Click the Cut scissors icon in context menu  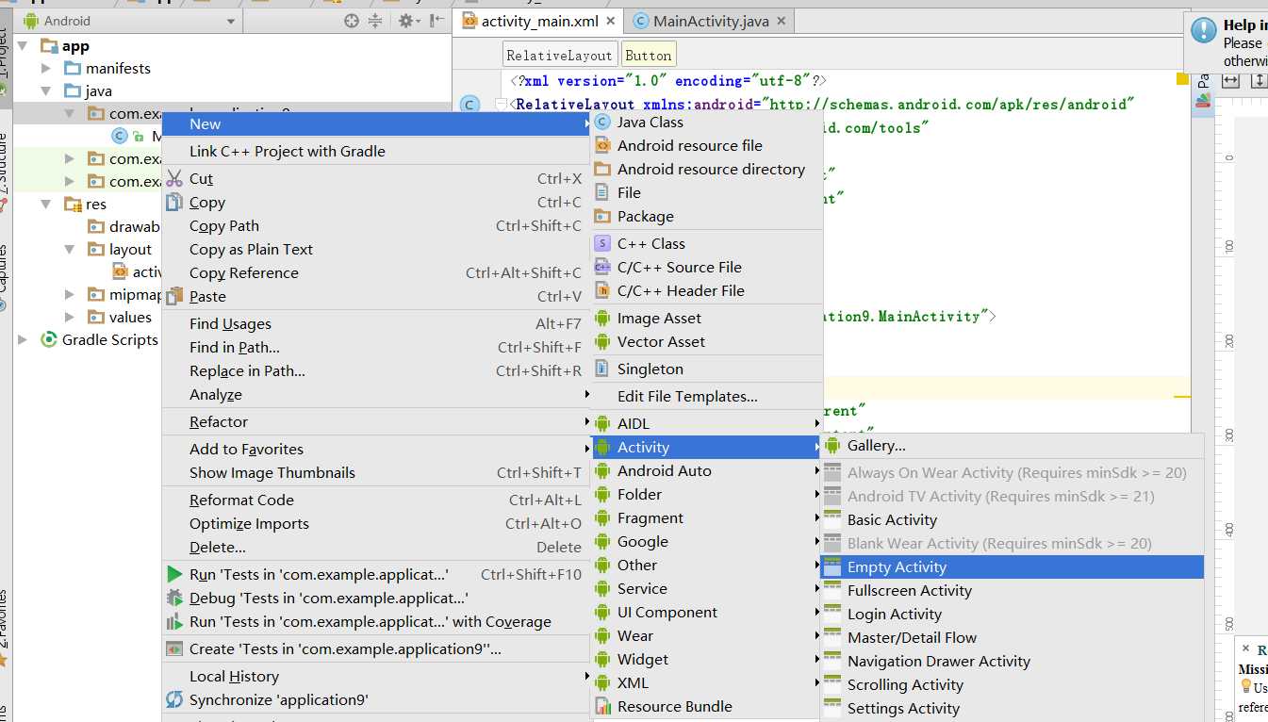click(174, 178)
